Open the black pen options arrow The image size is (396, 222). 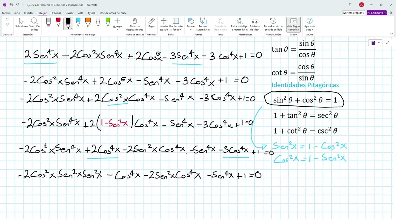point(71,28)
